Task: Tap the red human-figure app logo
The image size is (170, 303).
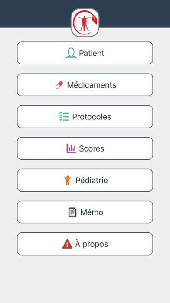Action: coord(85,22)
